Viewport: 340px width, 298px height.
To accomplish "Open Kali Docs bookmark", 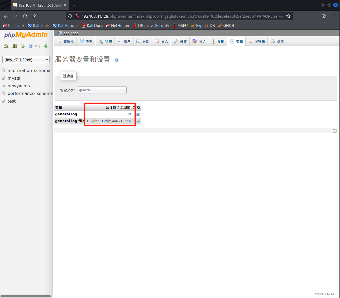I will [92, 26].
